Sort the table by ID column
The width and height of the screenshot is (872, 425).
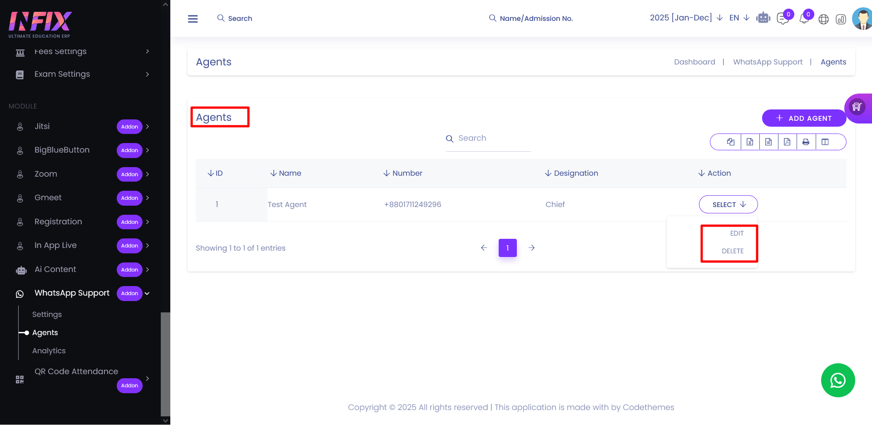coord(215,173)
